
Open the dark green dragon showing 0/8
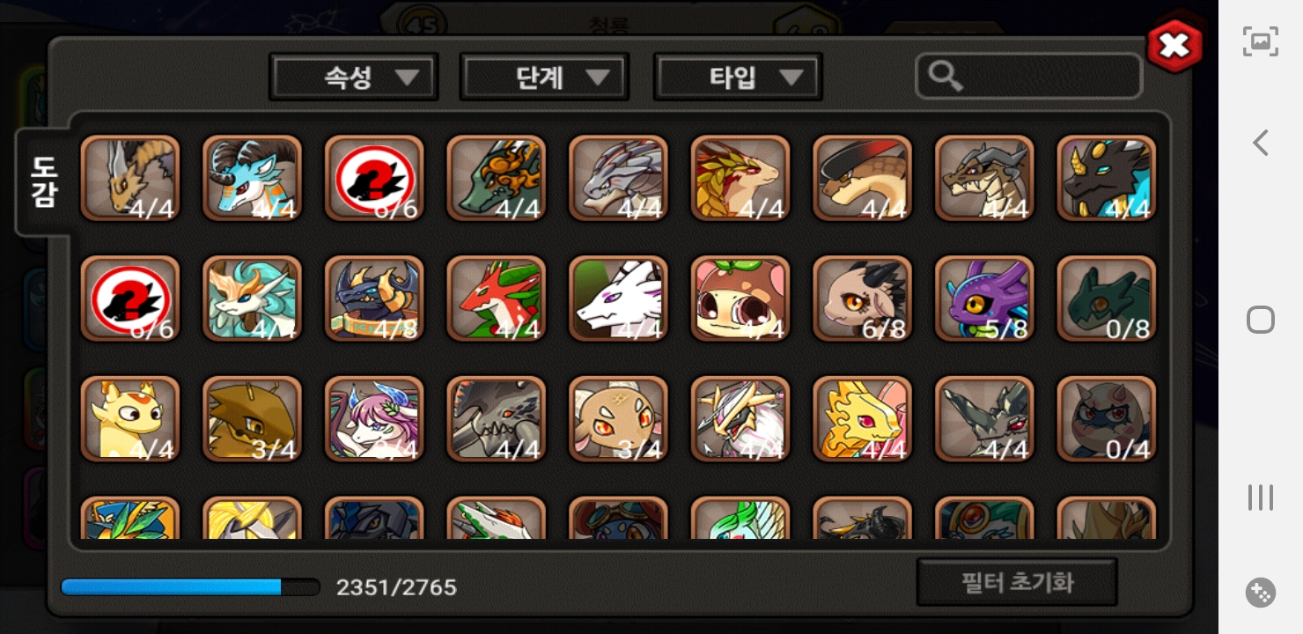[1107, 299]
